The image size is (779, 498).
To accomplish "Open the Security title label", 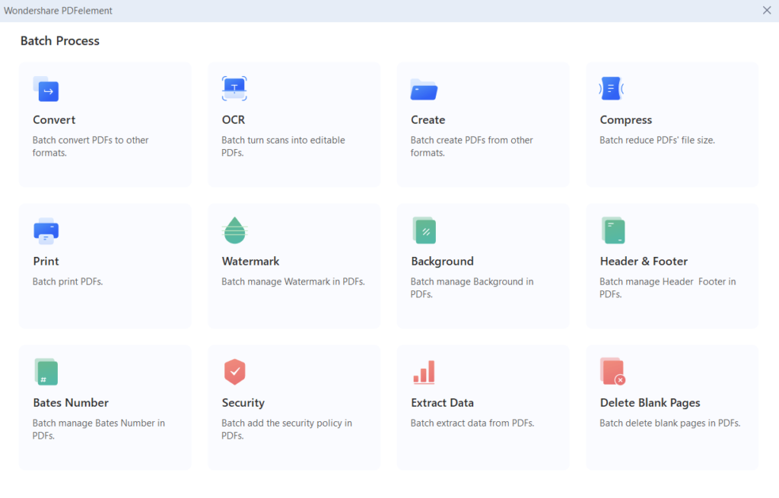I will [243, 403].
